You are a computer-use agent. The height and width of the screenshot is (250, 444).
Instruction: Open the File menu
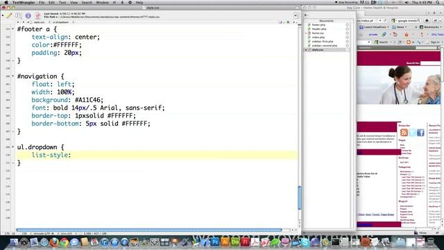click(x=42, y=2)
